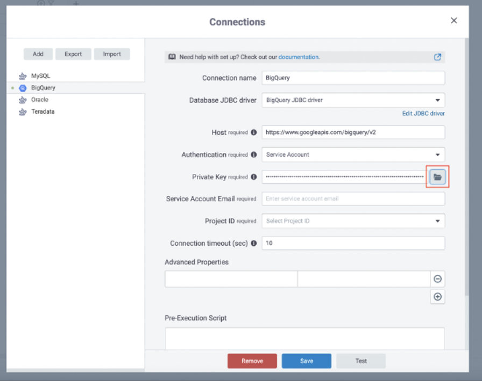Click the "Project ID" label
Image resolution: width=482 pixels, height=382 pixels.
(220, 221)
